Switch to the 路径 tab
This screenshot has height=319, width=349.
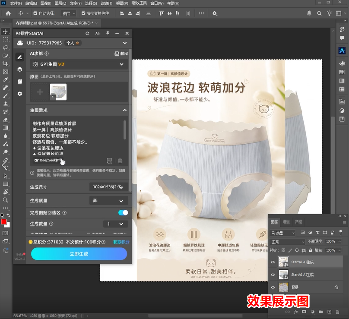(x=298, y=222)
